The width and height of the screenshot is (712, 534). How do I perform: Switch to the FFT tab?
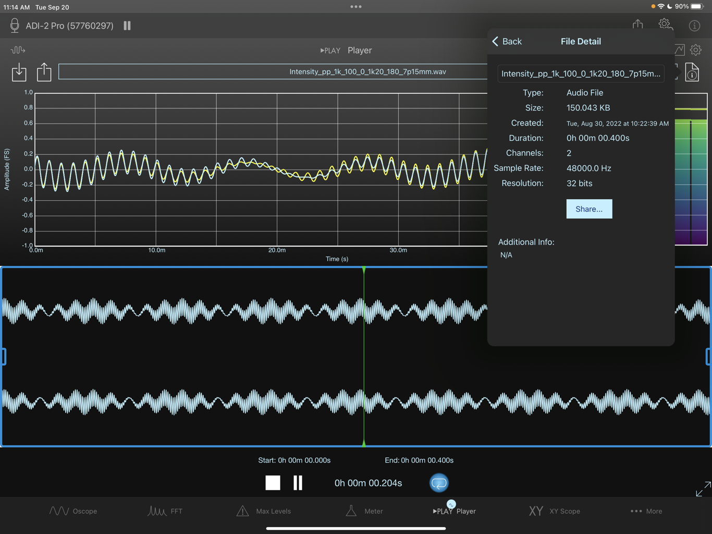click(165, 511)
